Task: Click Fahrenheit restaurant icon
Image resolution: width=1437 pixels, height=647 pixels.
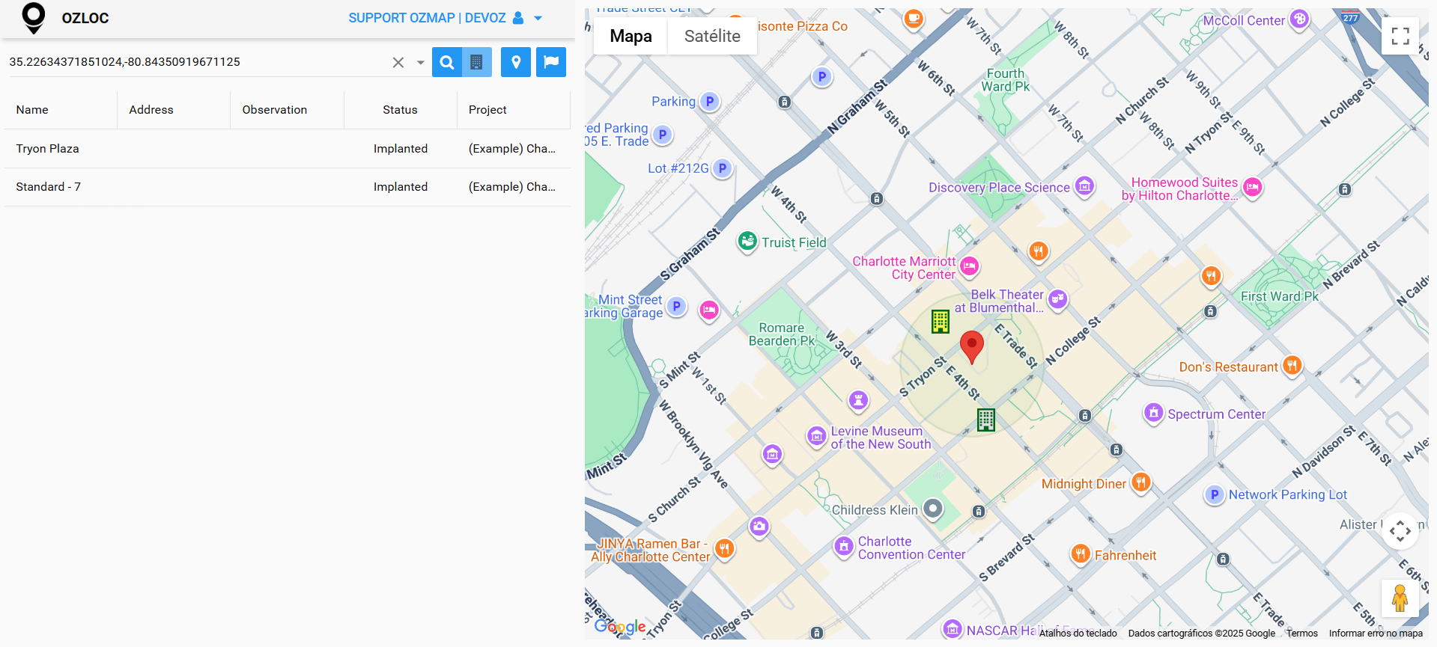Action: (1080, 554)
